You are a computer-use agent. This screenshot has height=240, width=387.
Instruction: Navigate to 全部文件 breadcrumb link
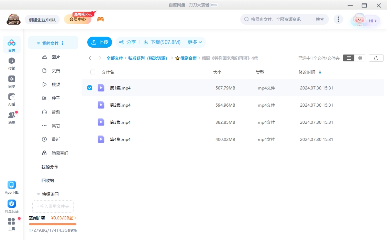[x=115, y=58]
